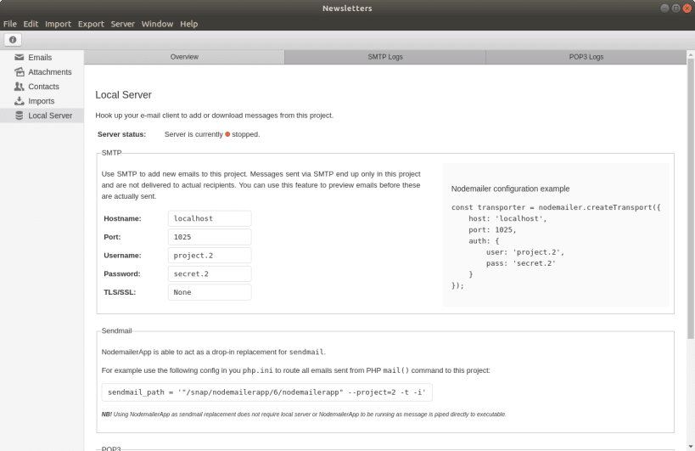Maximize the Newsletters window
This screenshot has height=451, width=695.
pos(675,8)
